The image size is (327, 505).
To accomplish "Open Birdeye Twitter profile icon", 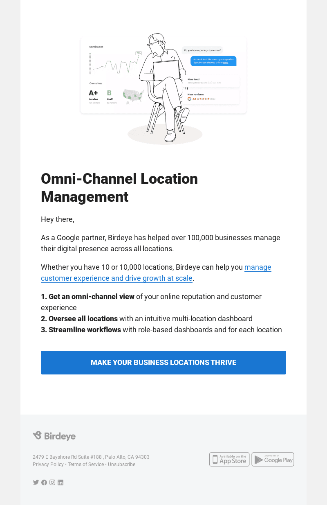I will click(x=36, y=482).
